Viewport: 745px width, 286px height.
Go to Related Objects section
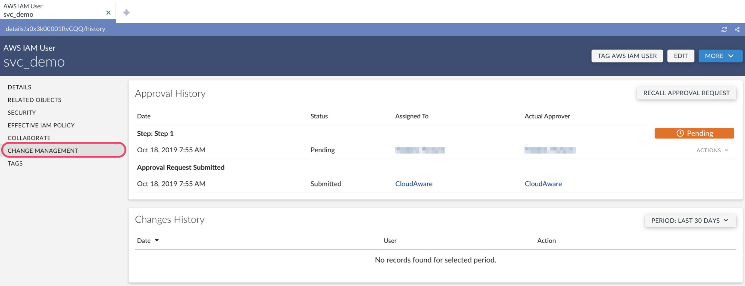click(x=35, y=100)
